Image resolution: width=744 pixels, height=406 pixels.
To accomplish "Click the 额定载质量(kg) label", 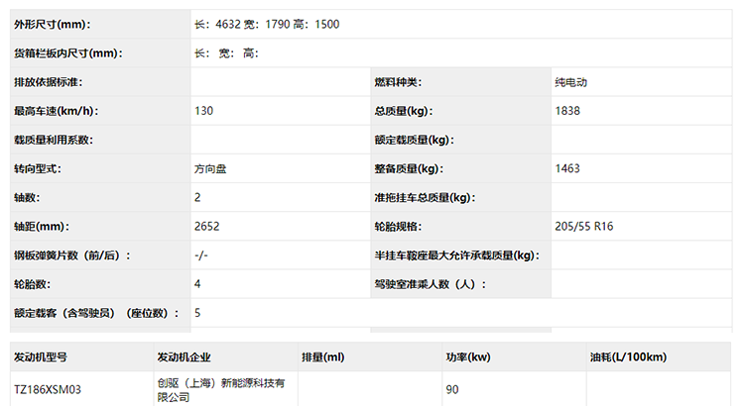I will (x=414, y=140).
